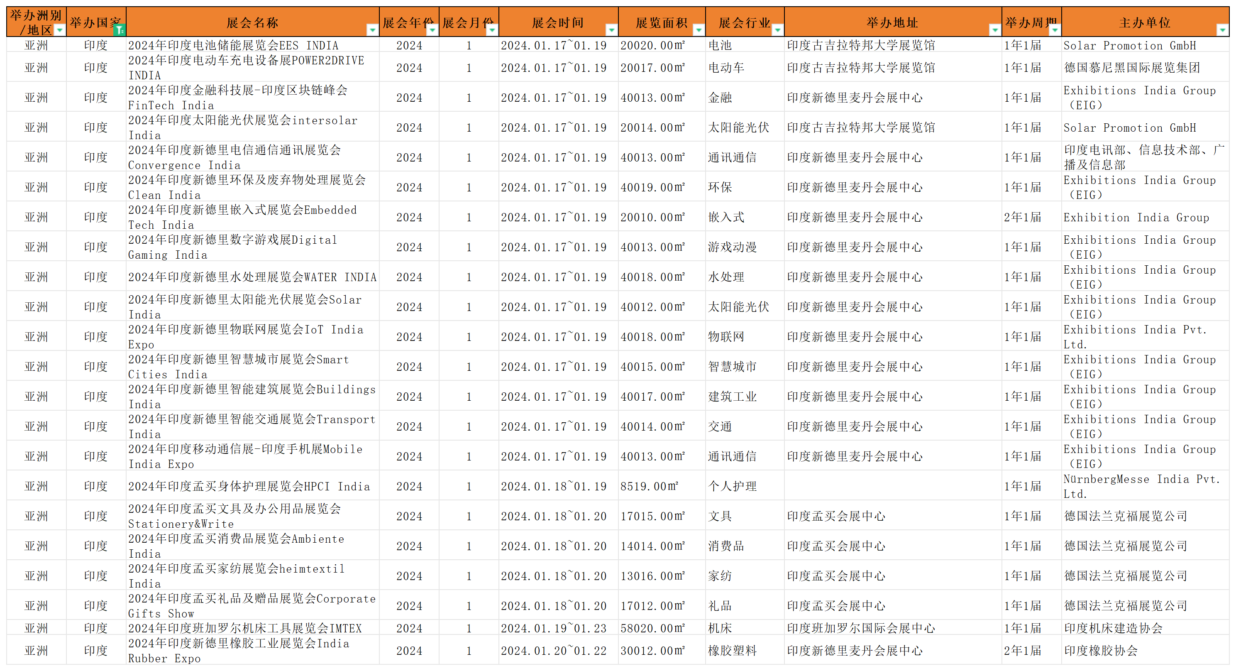Select date cell 2024.01.20~01.22
This screenshot has width=1236, height=671.
coord(559,650)
